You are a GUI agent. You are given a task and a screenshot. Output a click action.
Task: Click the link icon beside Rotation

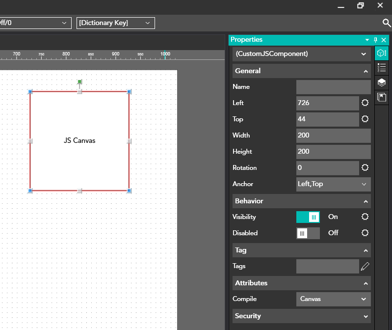(365, 168)
